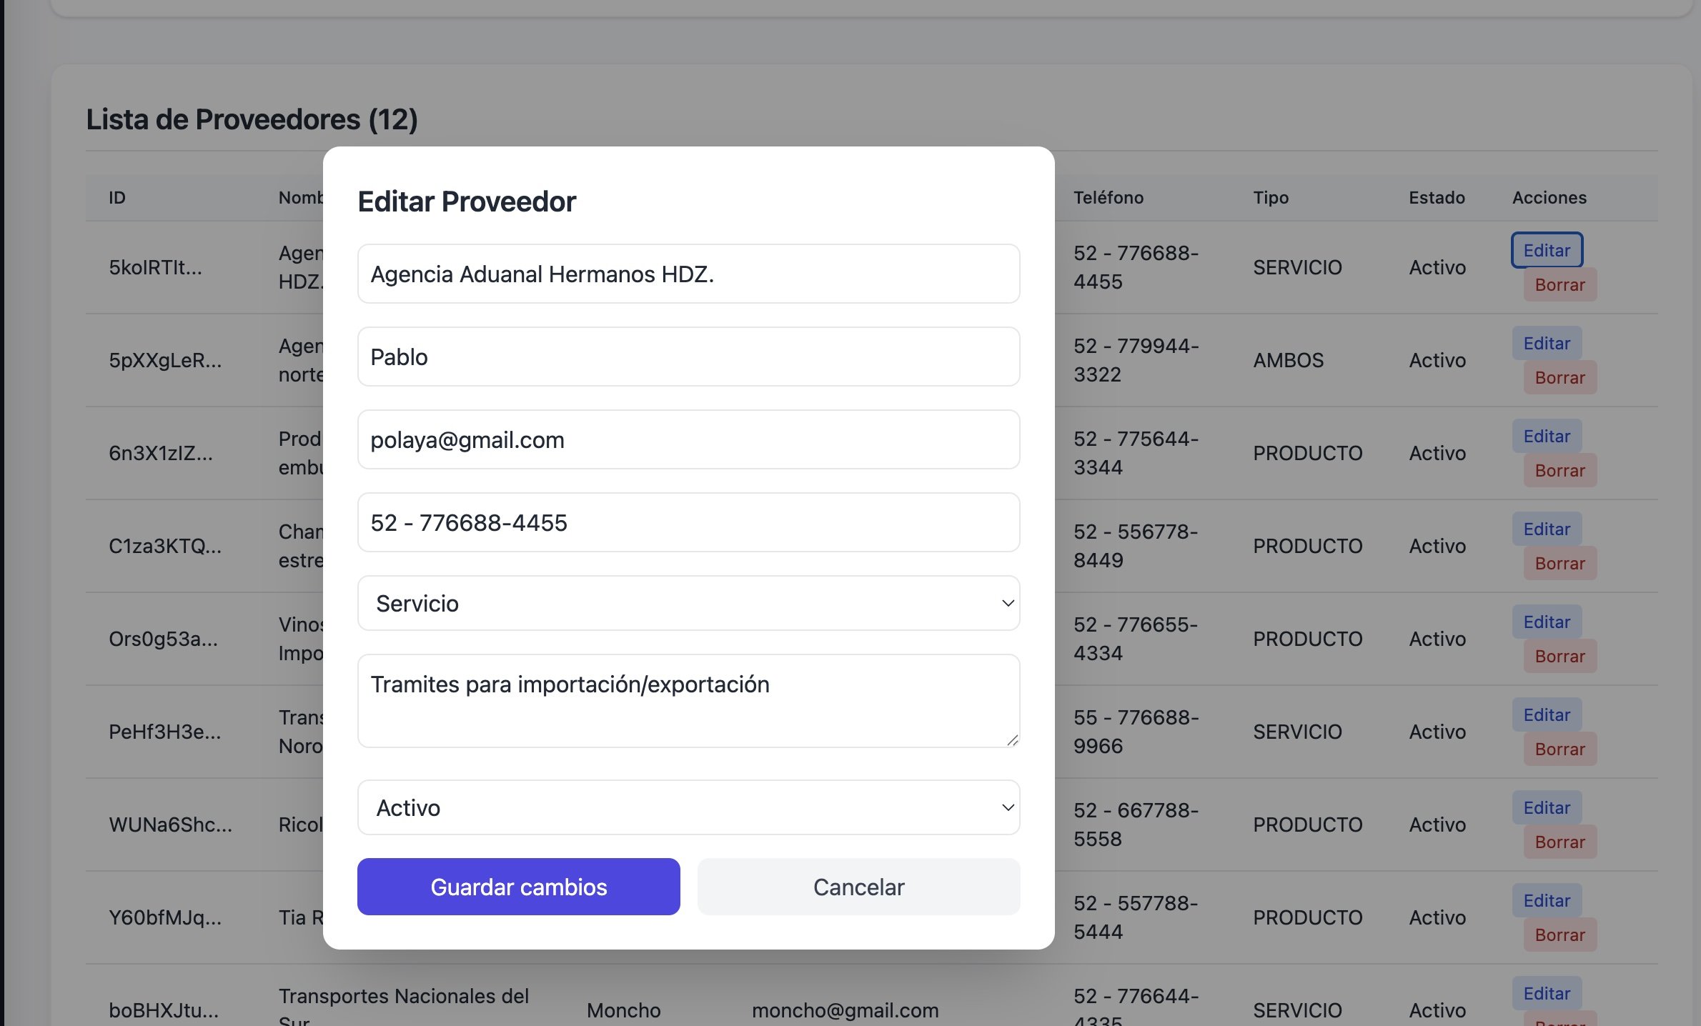Click the Guardar cambios button

coord(518,887)
